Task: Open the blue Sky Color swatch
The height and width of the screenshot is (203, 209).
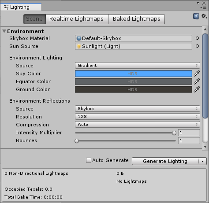Action: tap(134, 74)
